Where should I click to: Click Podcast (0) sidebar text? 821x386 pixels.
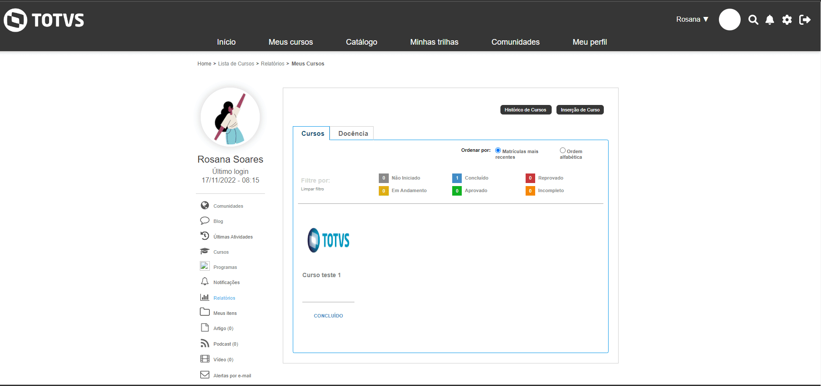point(225,344)
